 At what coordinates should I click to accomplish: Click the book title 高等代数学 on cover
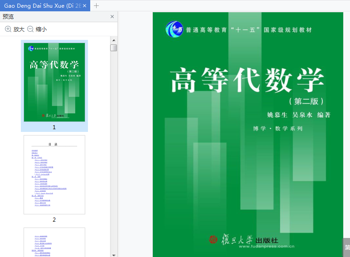(x=248, y=80)
